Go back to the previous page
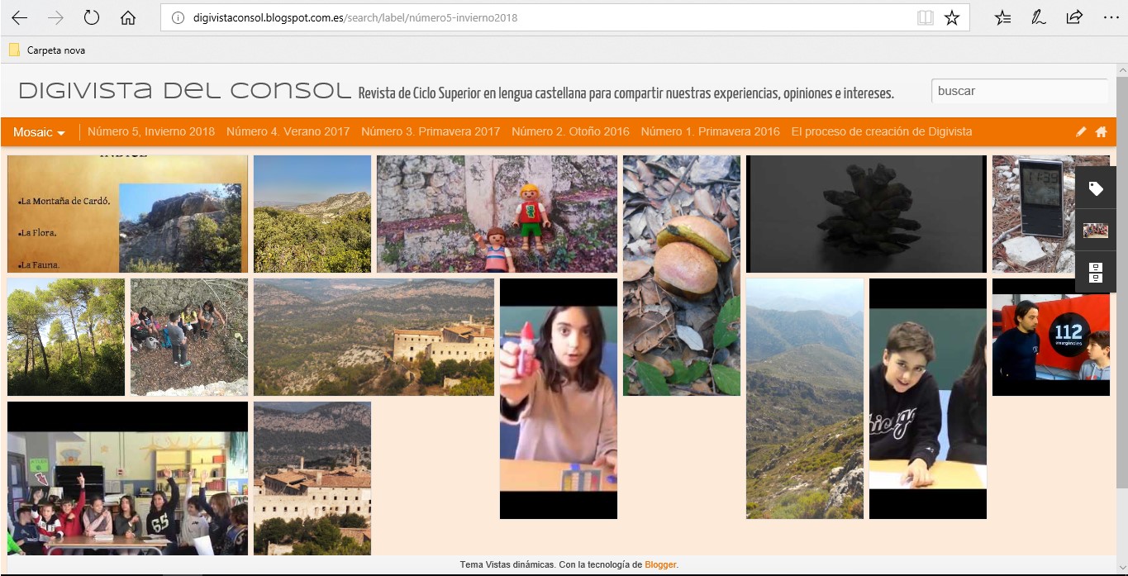The height and width of the screenshot is (576, 1128). pos(19,17)
